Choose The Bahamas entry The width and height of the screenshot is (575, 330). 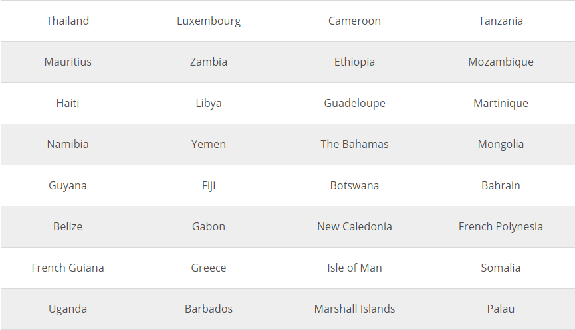click(x=354, y=144)
